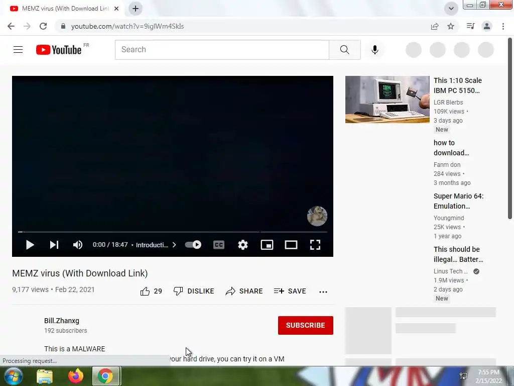Click the address bar URL

127,26
